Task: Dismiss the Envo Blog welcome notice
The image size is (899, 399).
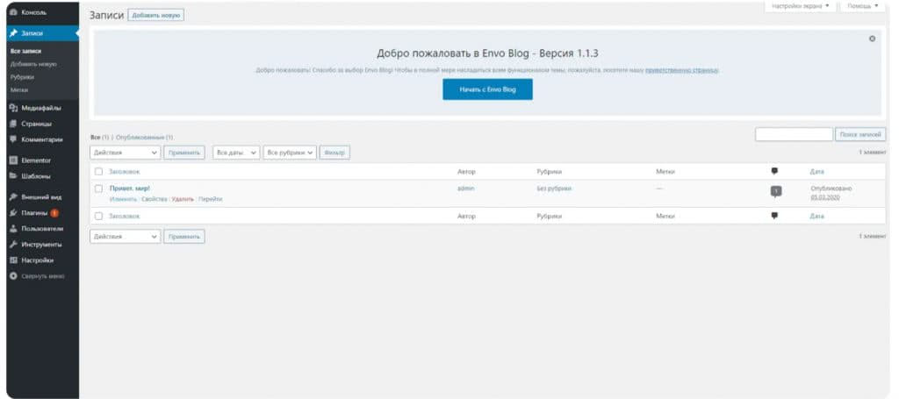Action: (x=872, y=39)
